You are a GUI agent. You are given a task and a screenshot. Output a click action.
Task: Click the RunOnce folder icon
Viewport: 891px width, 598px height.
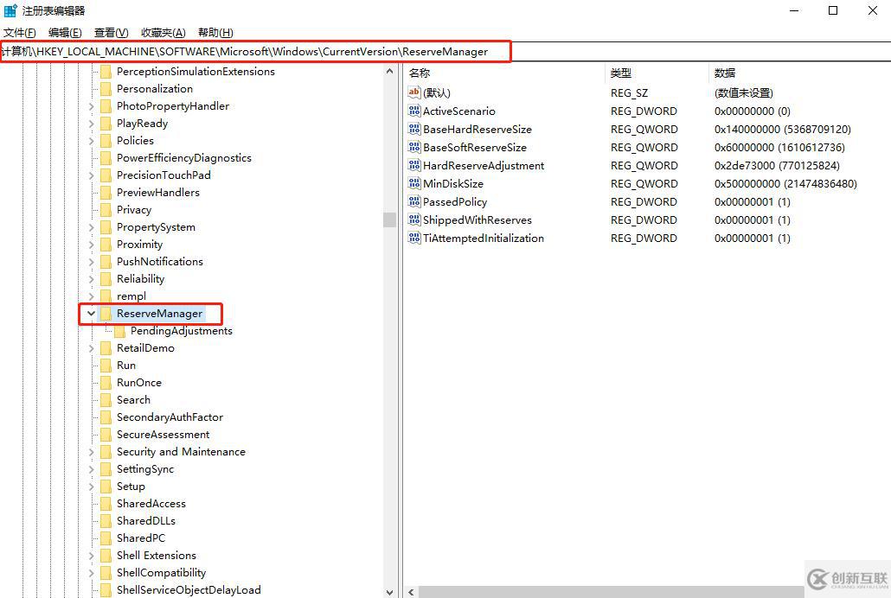click(106, 382)
